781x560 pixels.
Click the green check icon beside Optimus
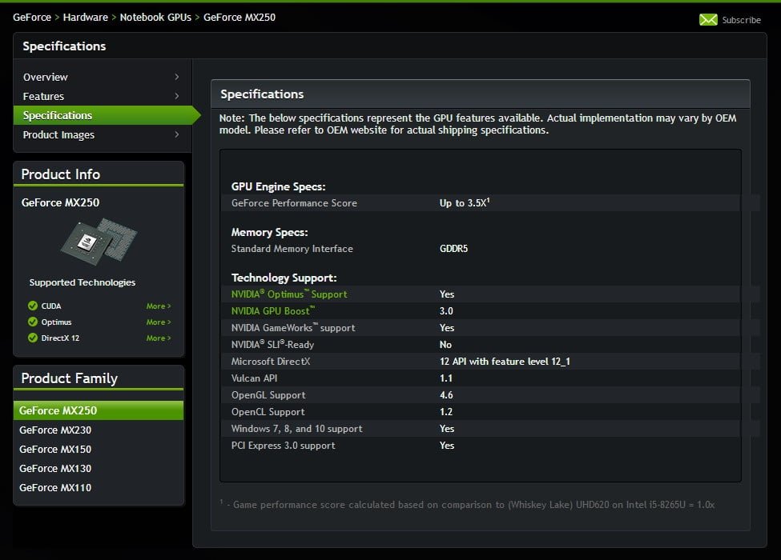(x=33, y=322)
